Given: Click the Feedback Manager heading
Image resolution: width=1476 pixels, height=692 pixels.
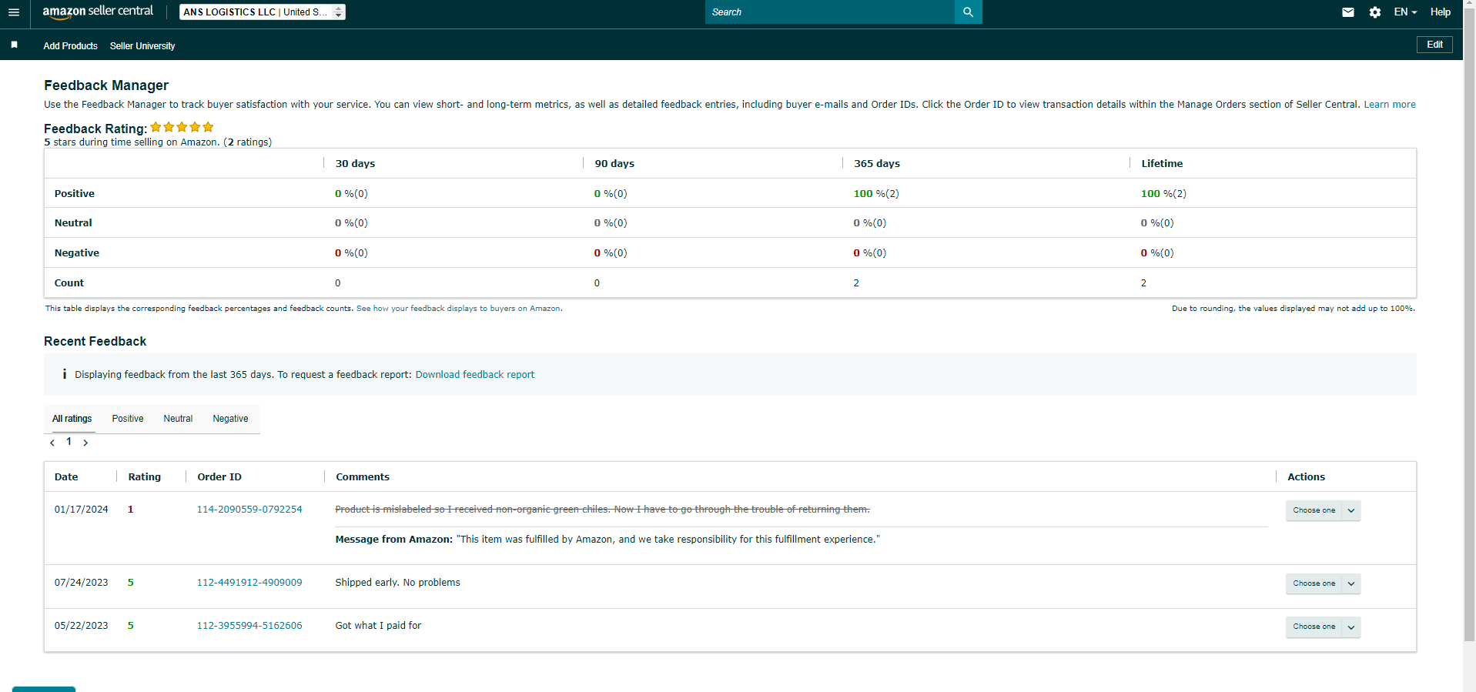Looking at the screenshot, I should (x=106, y=85).
